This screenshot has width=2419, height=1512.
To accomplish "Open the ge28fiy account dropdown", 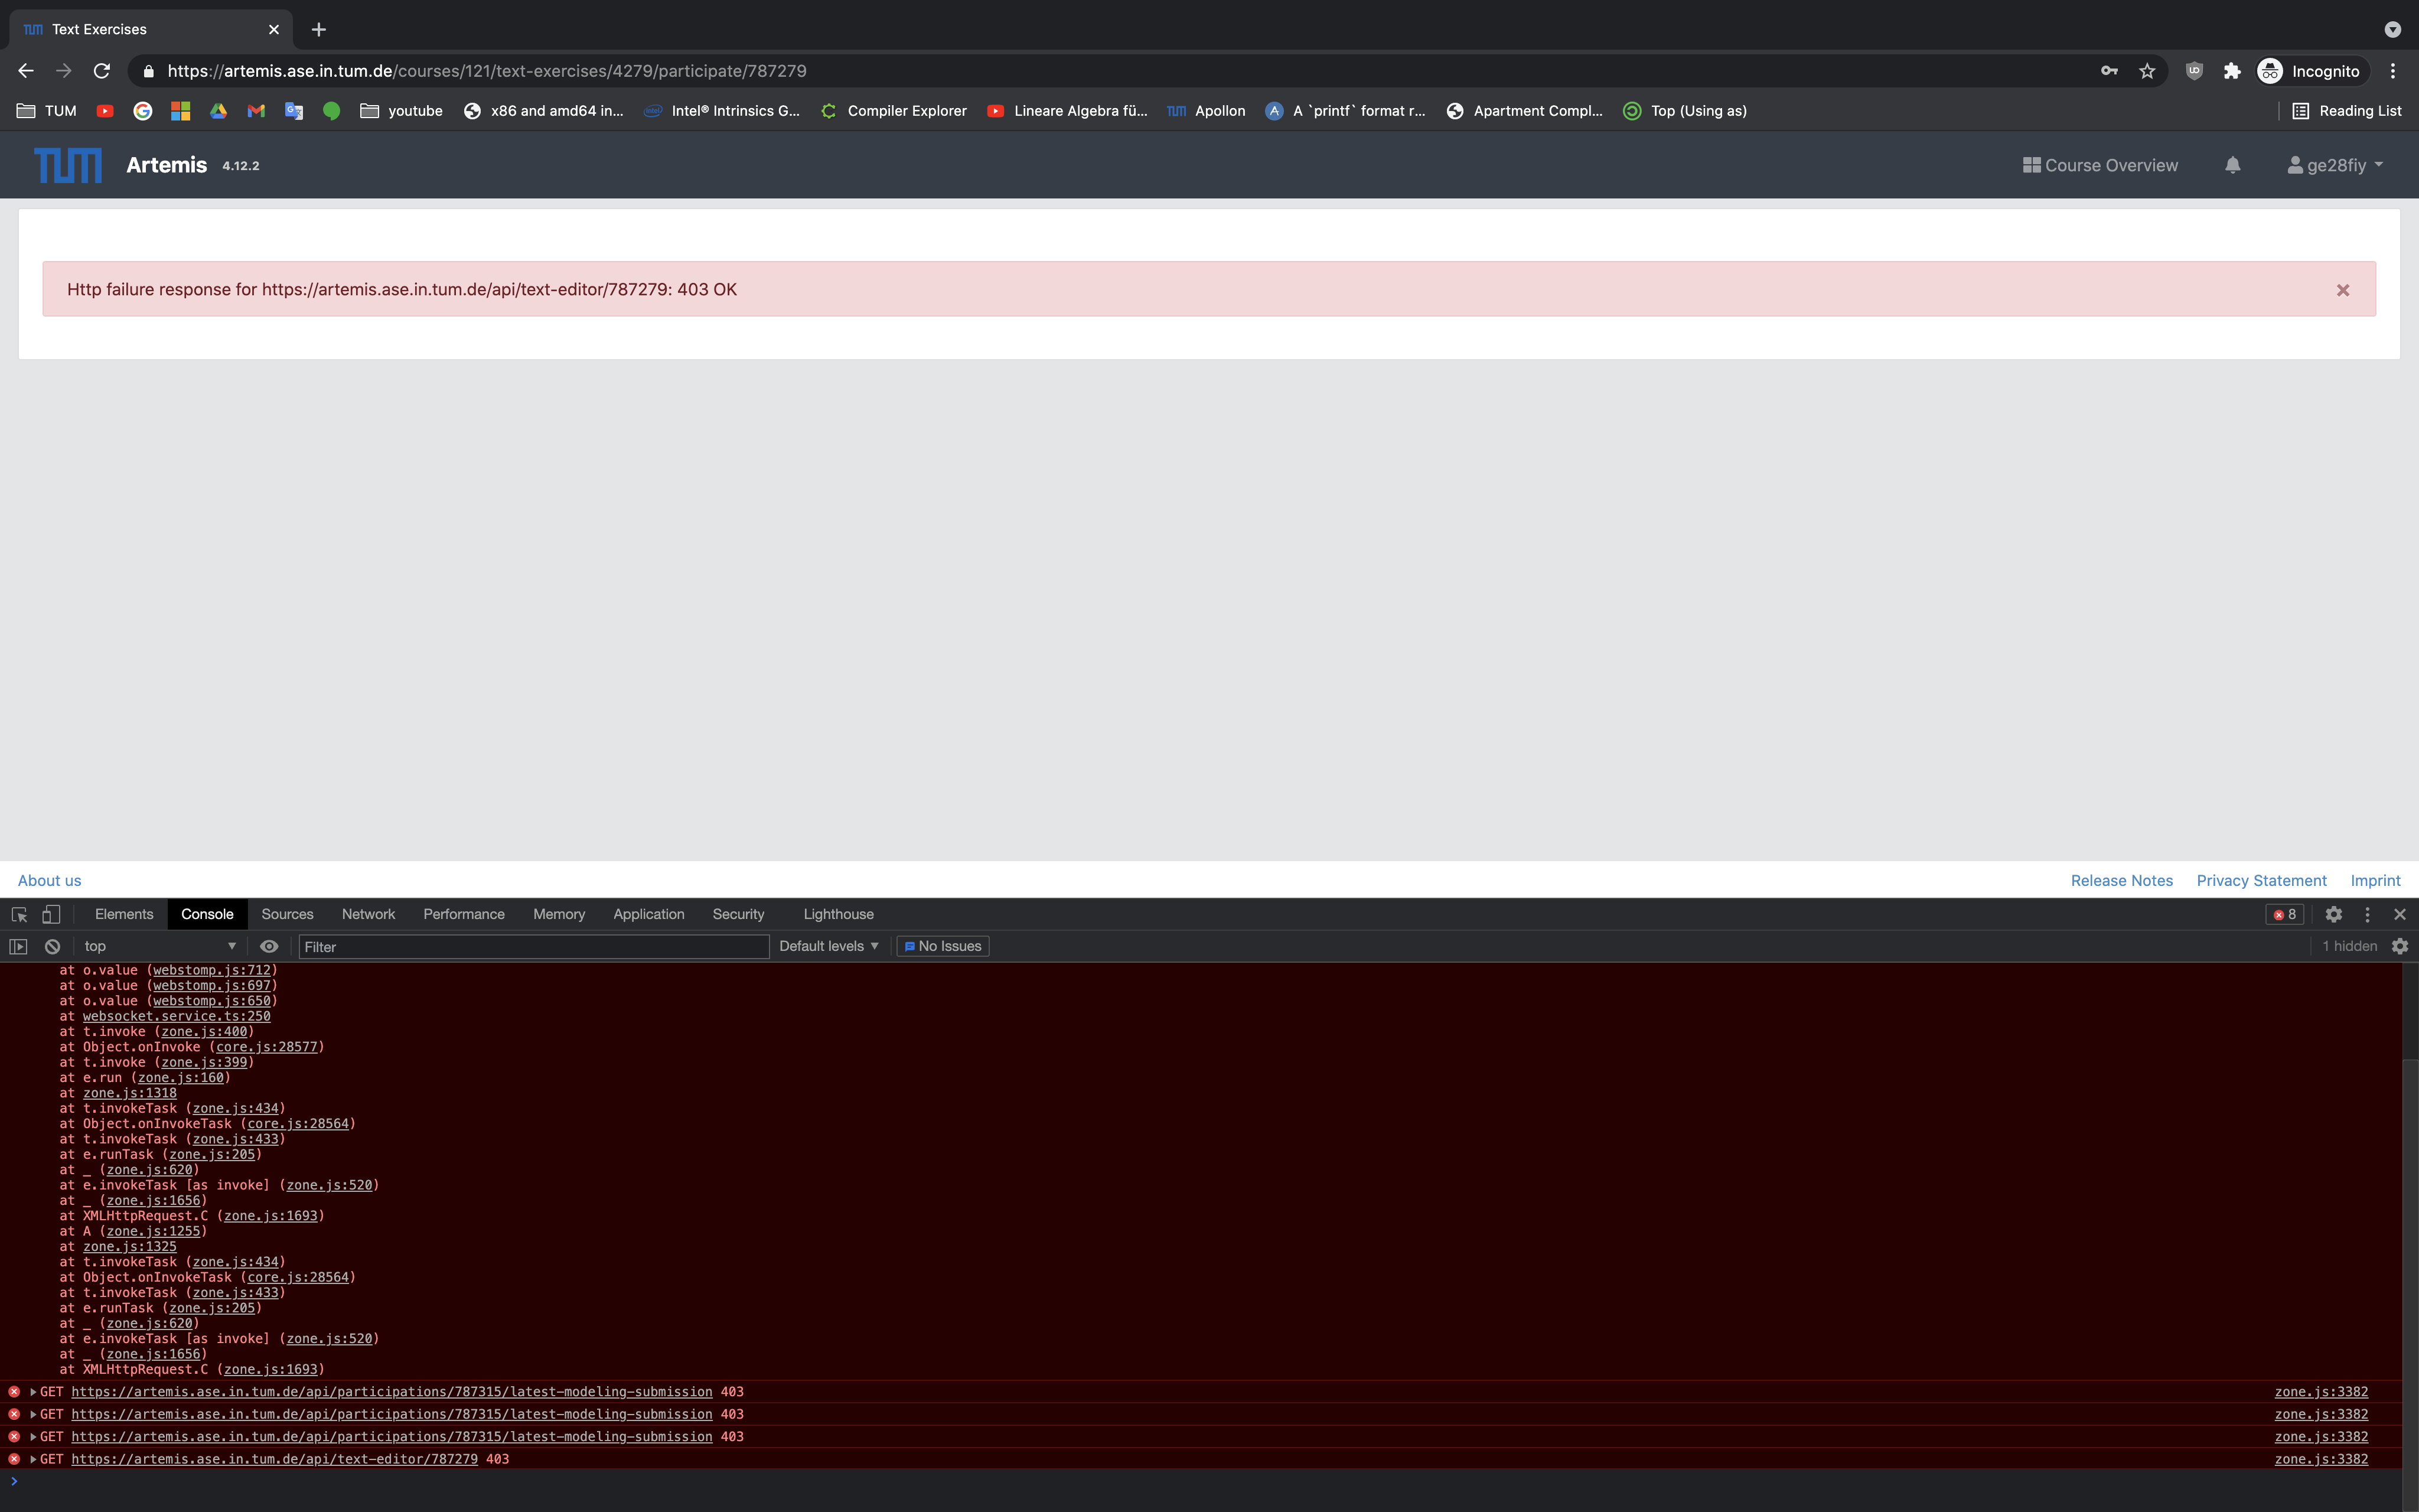I will tap(2336, 165).
